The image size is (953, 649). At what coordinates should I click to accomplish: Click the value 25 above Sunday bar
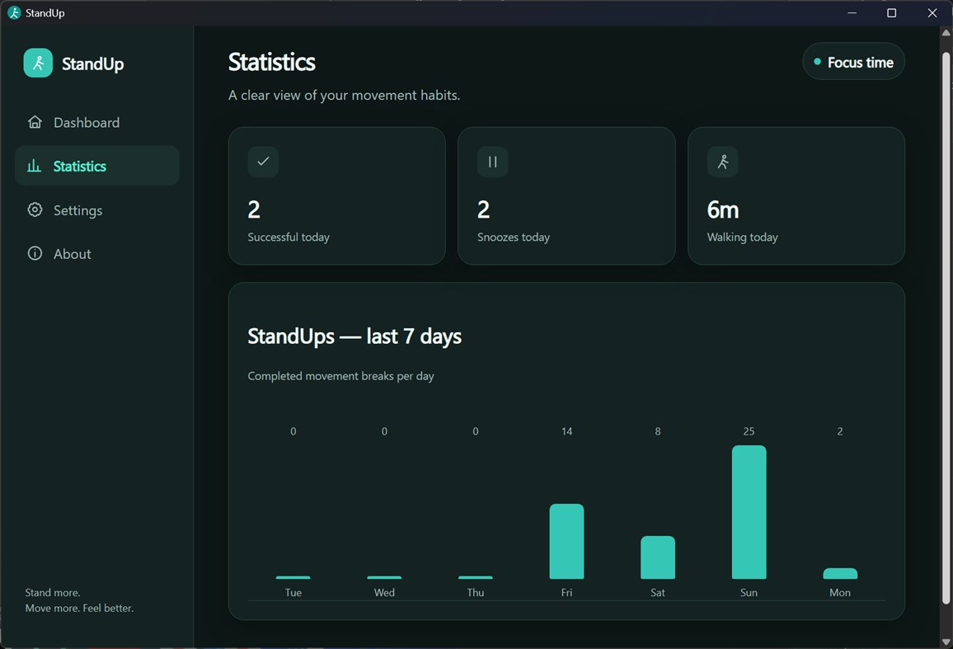pyautogui.click(x=749, y=431)
